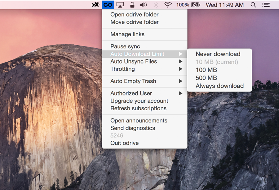Set auto download limit to 500 MB
The image size is (279, 190).
[x=219, y=78]
